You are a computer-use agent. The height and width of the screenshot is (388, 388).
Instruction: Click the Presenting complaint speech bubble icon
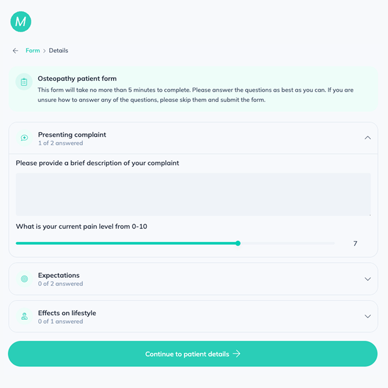(x=24, y=138)
